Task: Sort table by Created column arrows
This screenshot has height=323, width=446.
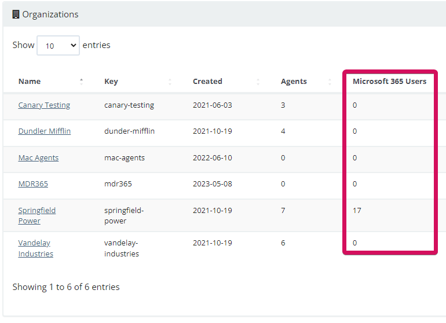Action: (x=258, y=82)
